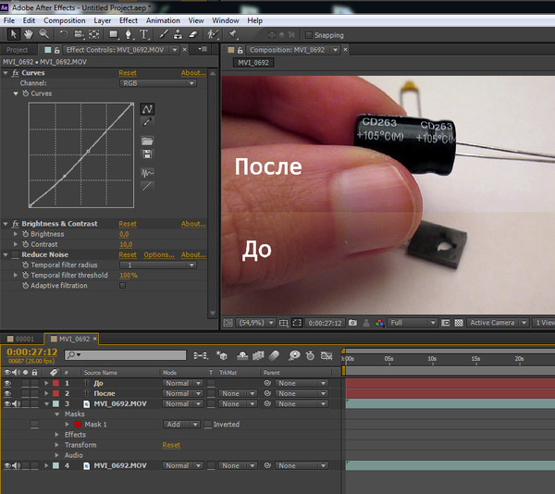Open the Composition menu
The width and height of the screenshot is (555, 494).
[65, 20]
